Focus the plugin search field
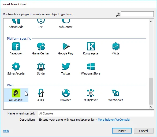Image resolution: width=157 pixels, height=137 pixels. point(137,14)
